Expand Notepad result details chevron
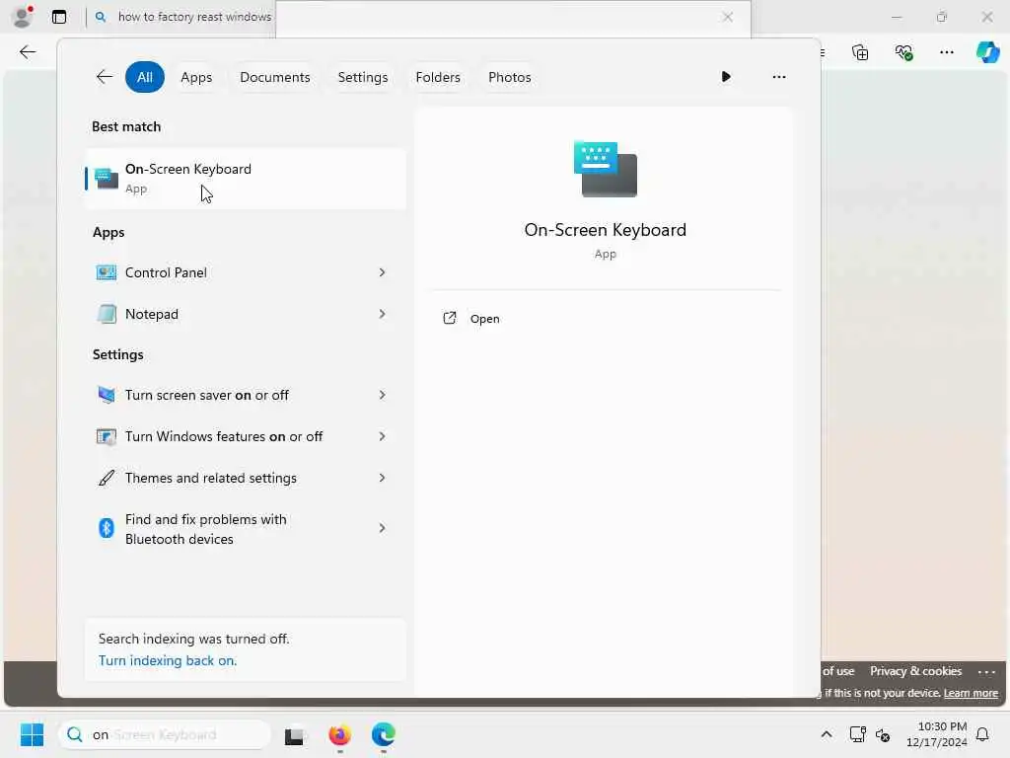This screenshot has height=758, width=1010. (x=382, y=314)
